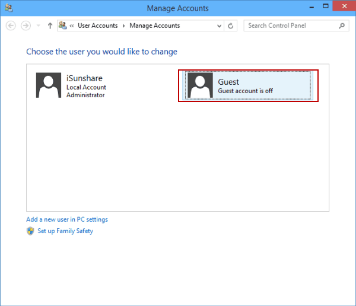
Task: Focus the Search Control Panel field
Action: [x=296, y=26]
